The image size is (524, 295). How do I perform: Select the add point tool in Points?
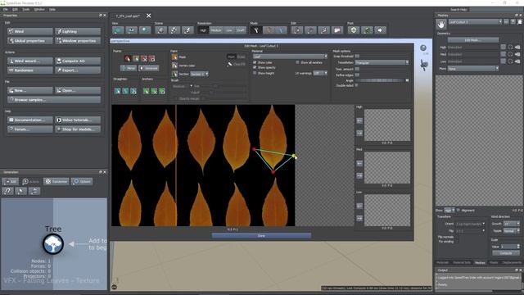(128, 58)
